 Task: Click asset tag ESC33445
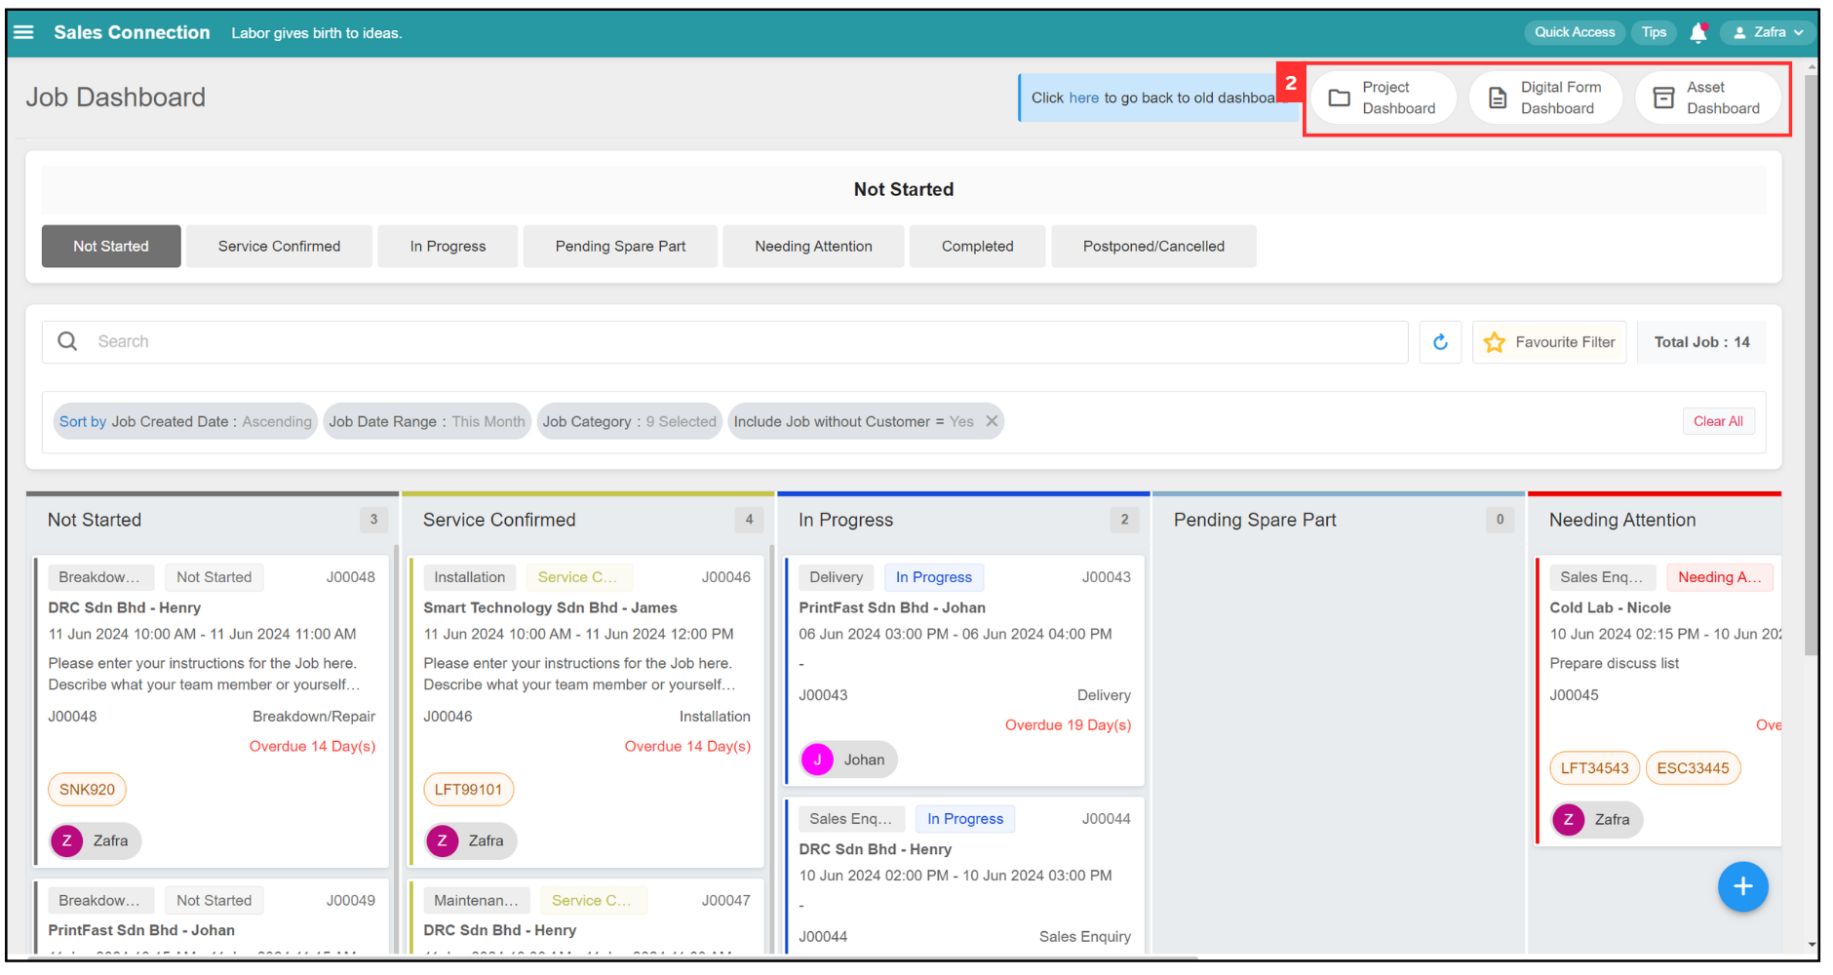click(1693, 768)
